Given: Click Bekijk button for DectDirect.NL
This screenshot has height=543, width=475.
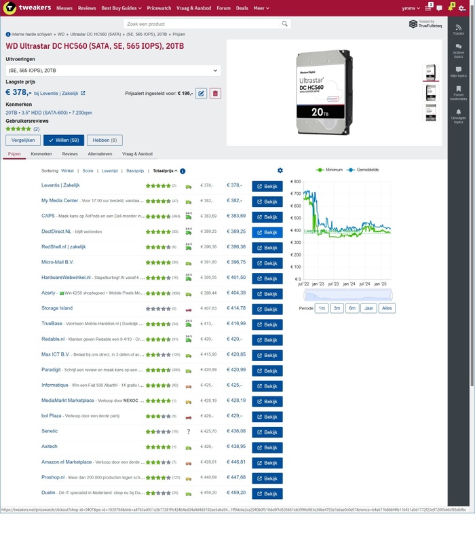Looking at the screenshot, I should (267, 232).
